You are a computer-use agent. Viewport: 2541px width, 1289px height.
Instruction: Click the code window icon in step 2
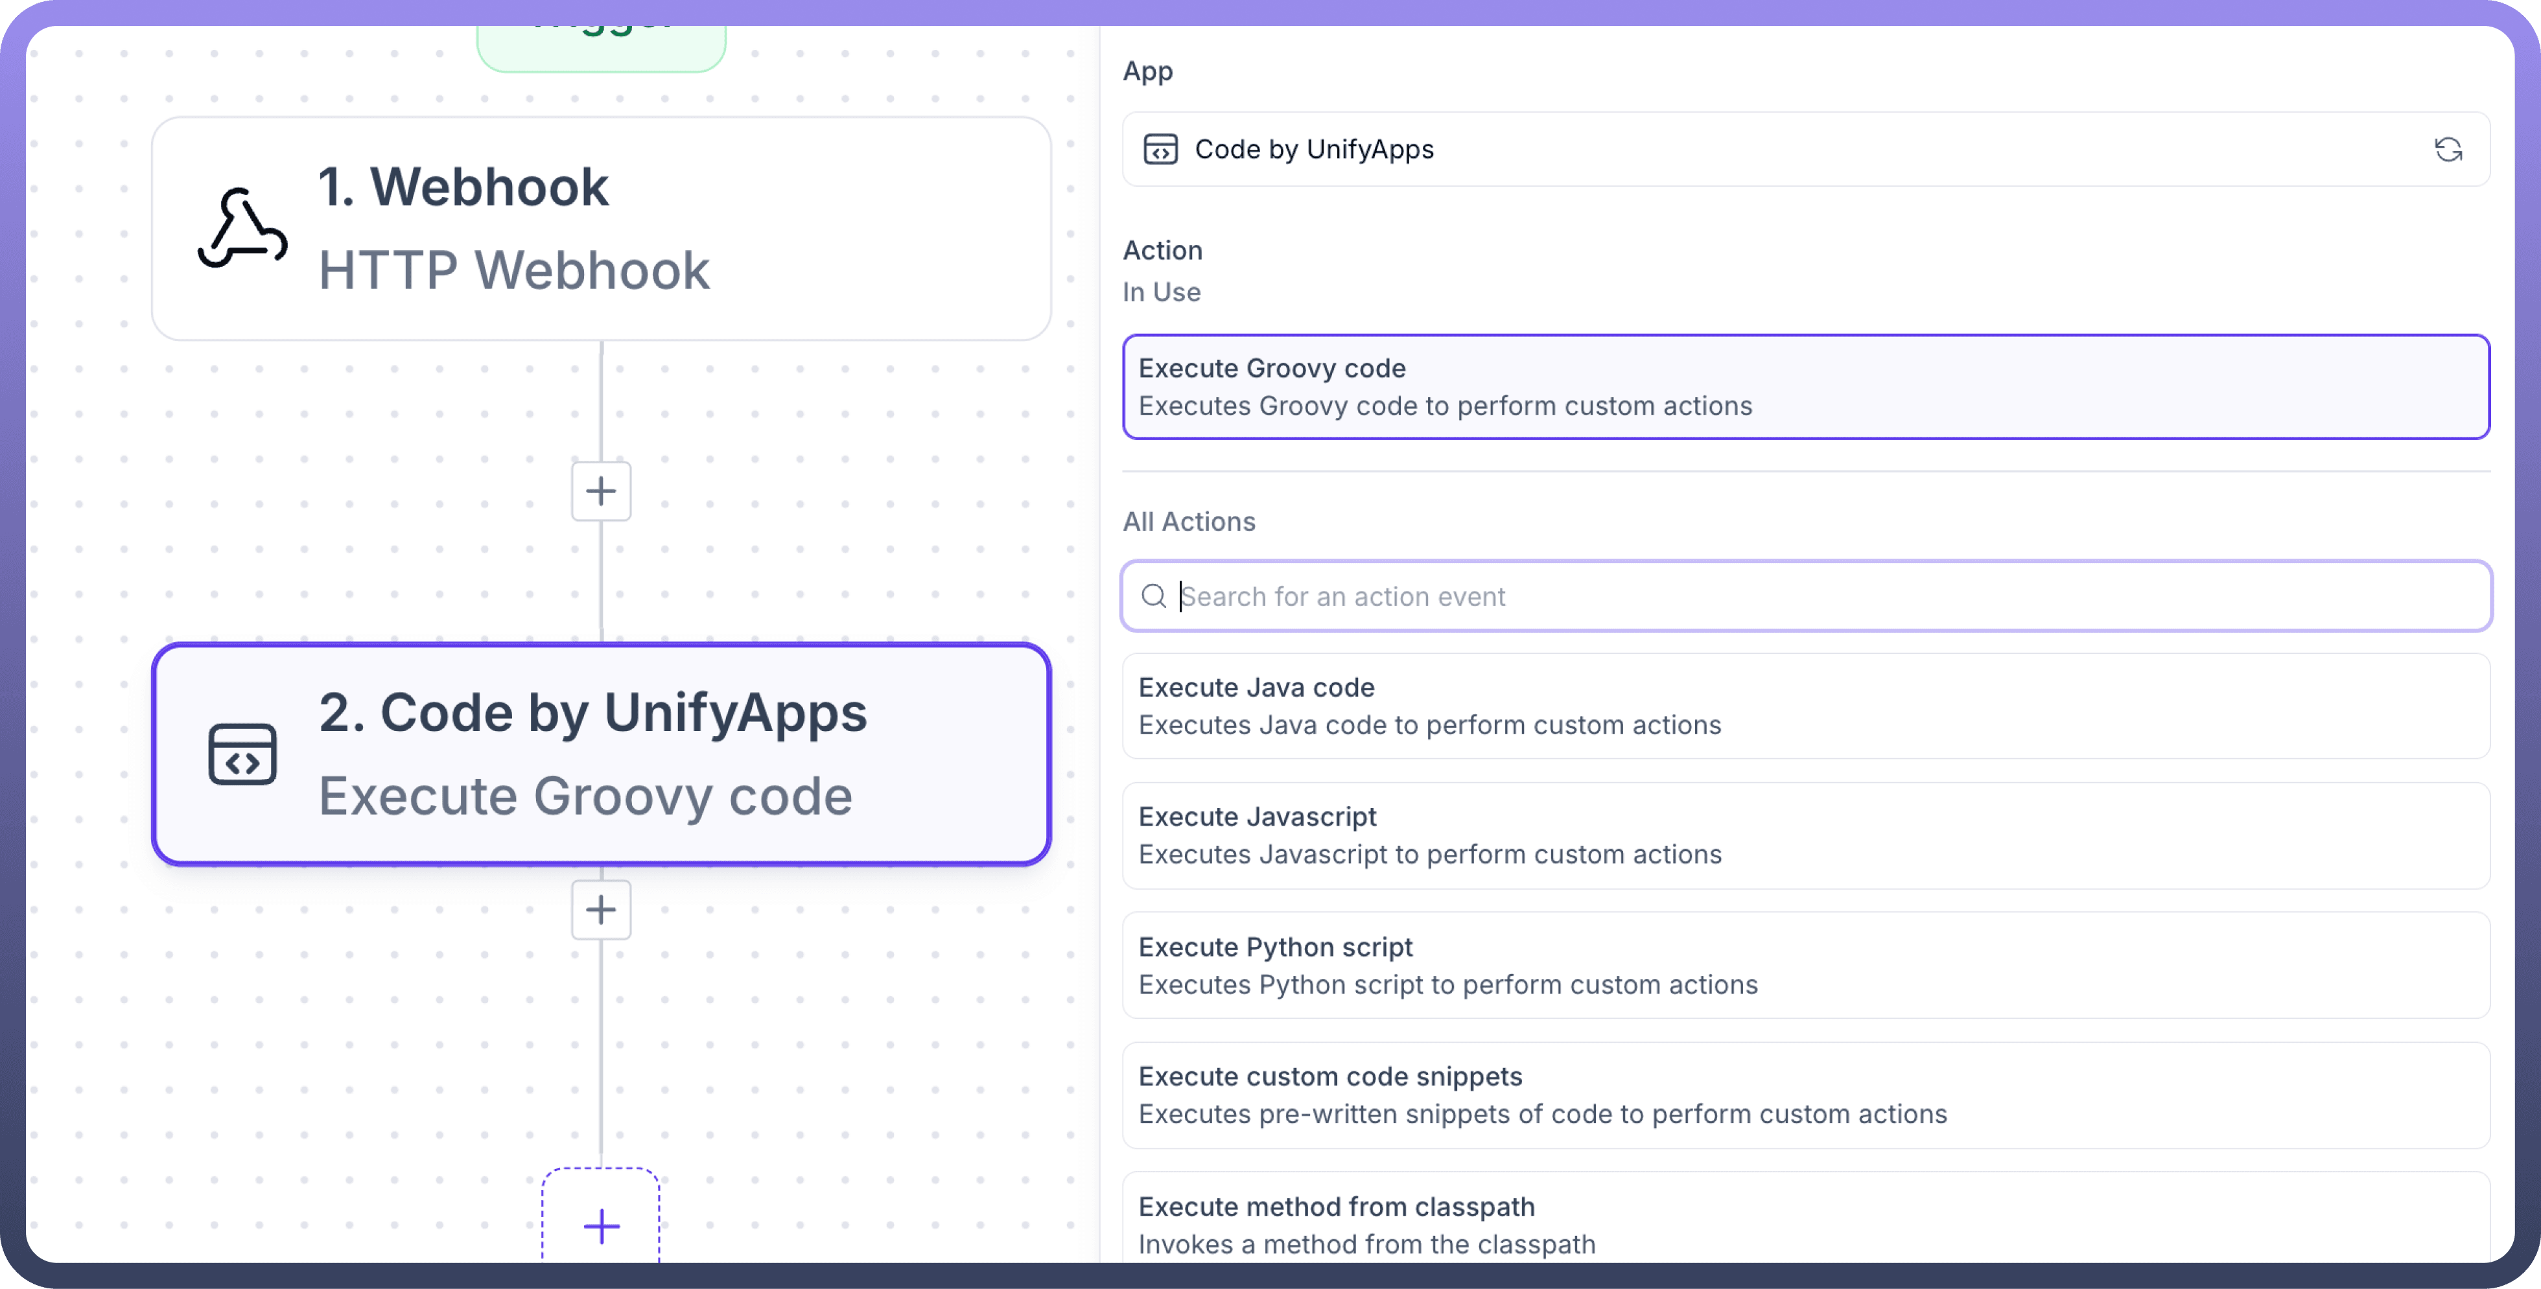(242, 754)
